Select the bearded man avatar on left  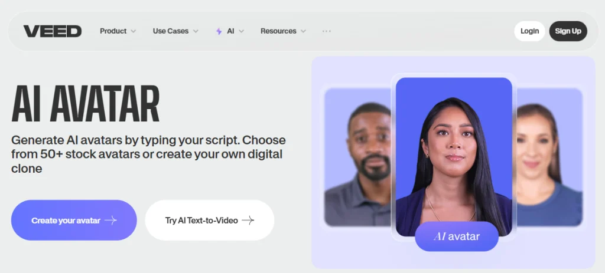pos(357,156)
